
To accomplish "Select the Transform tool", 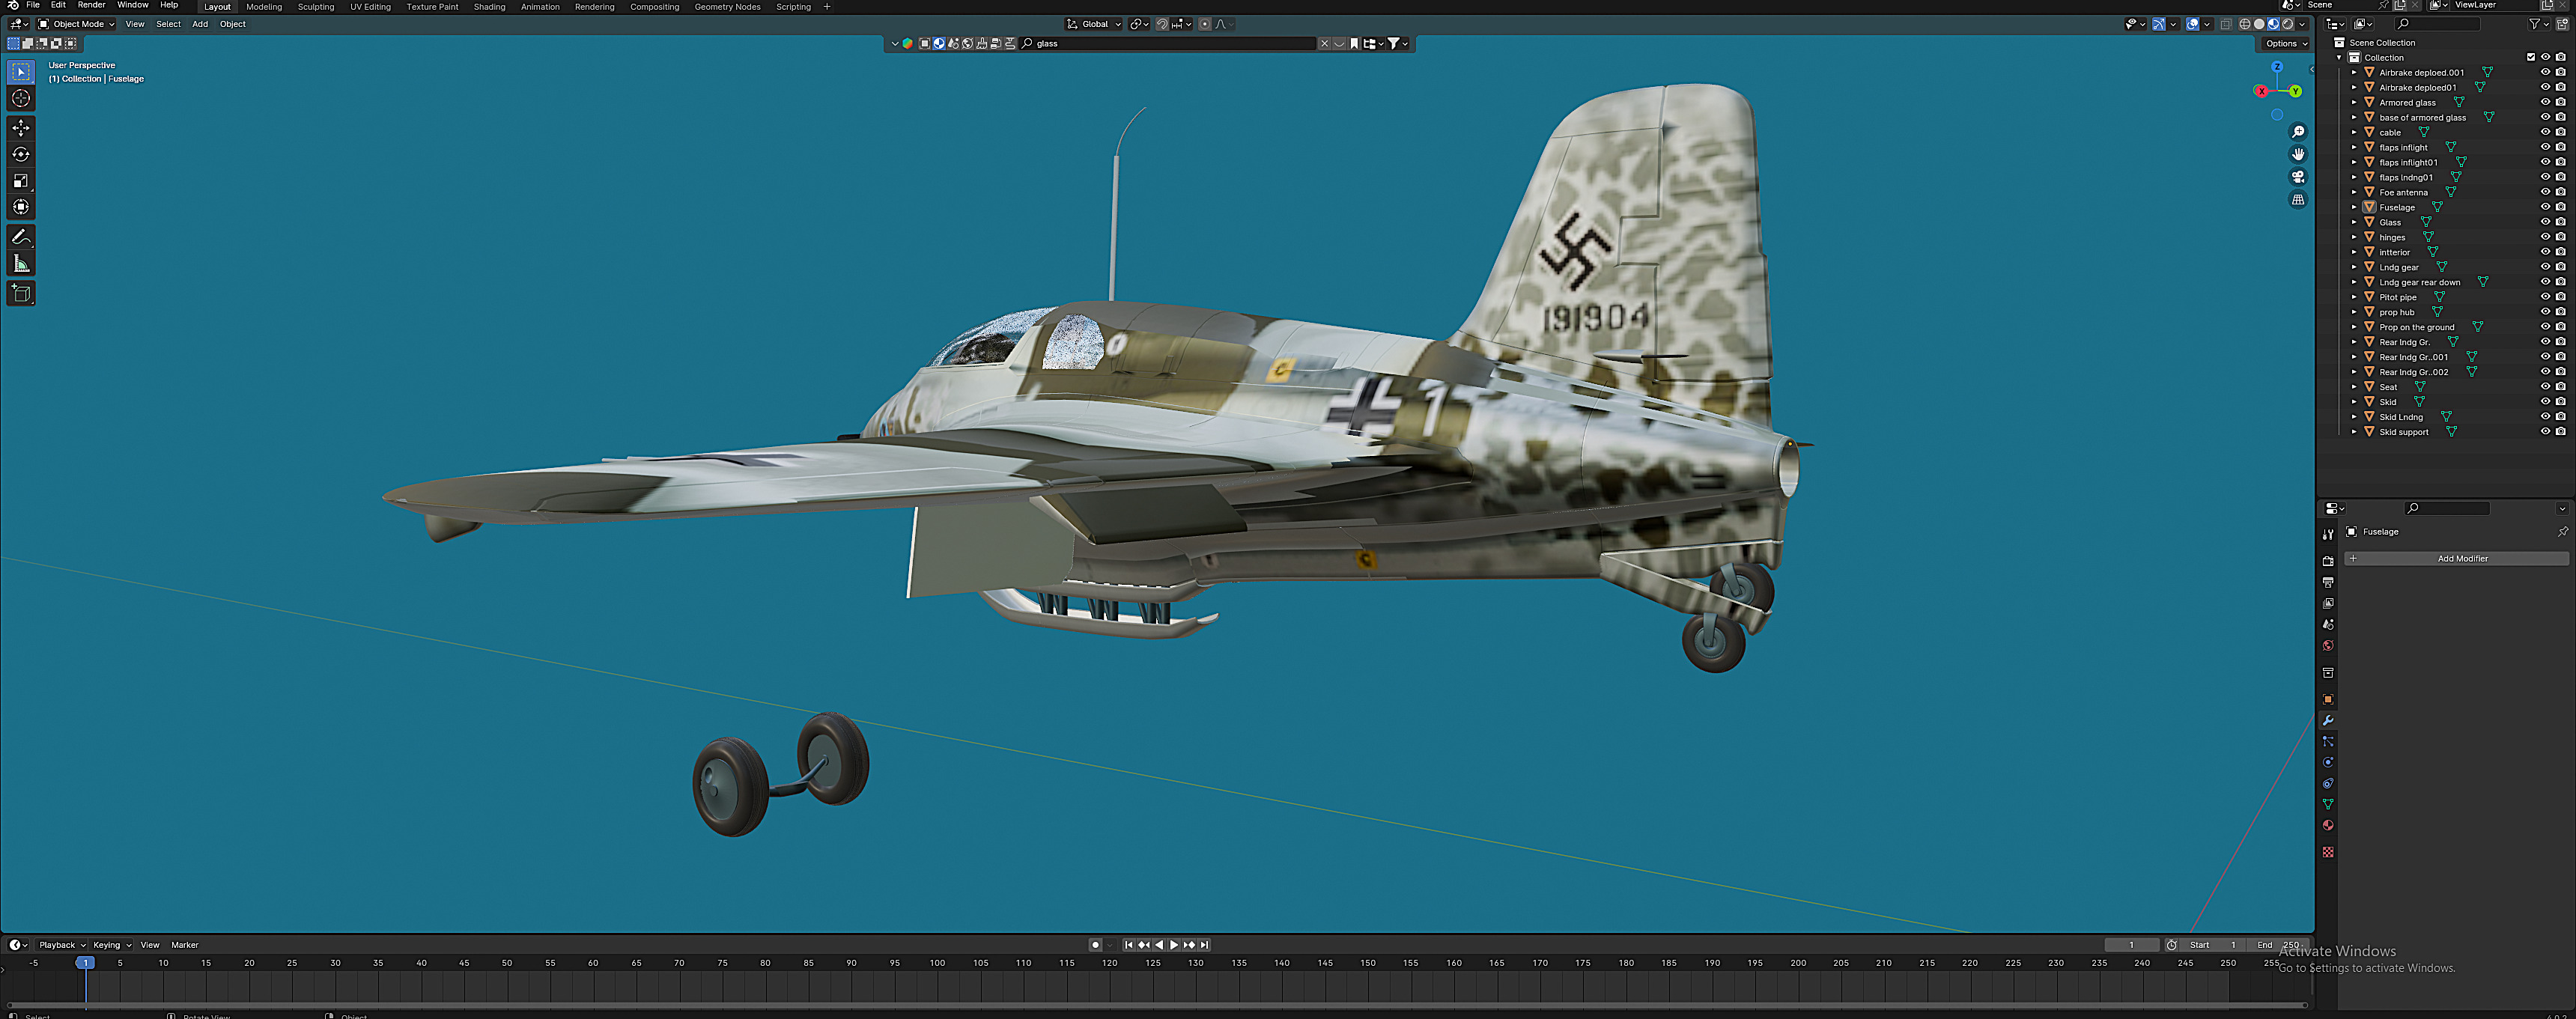I will click(21, 207).
